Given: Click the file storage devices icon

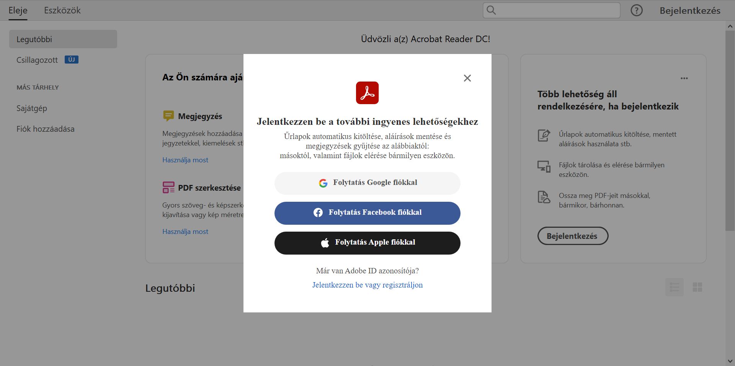Looking at the screenshot, I should pos(543,166).
